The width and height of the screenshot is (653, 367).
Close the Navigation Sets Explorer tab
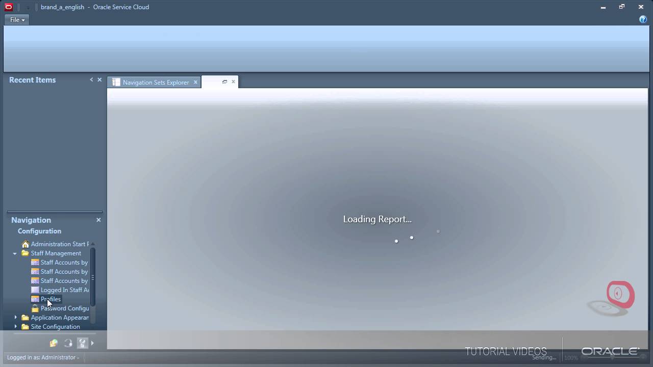tap(195, 82)
